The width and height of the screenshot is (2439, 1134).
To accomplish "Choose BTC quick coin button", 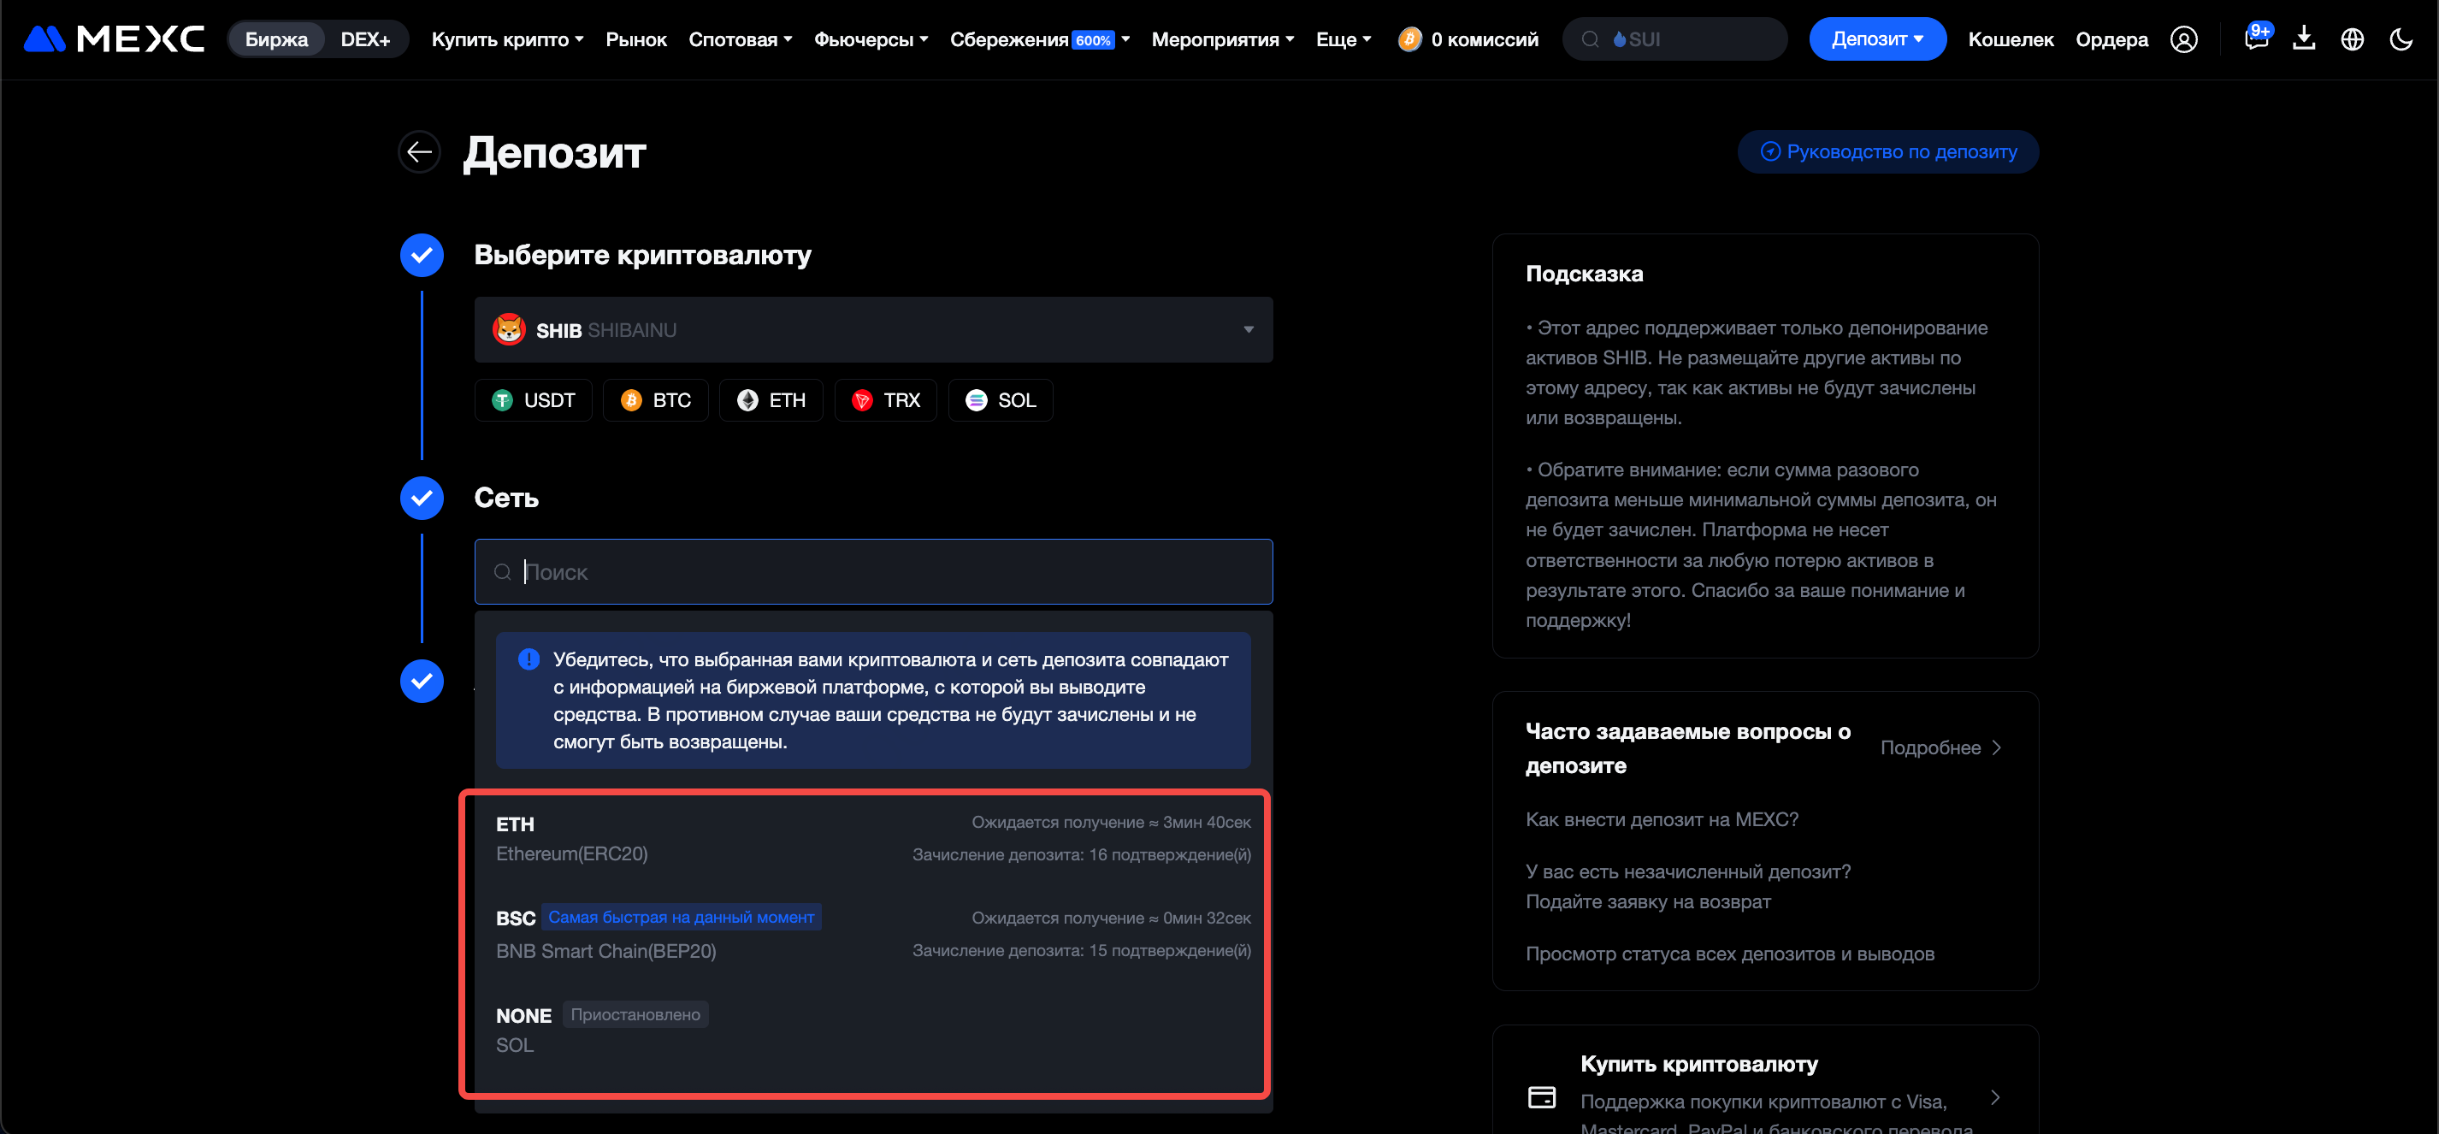I will click(655, 400).
